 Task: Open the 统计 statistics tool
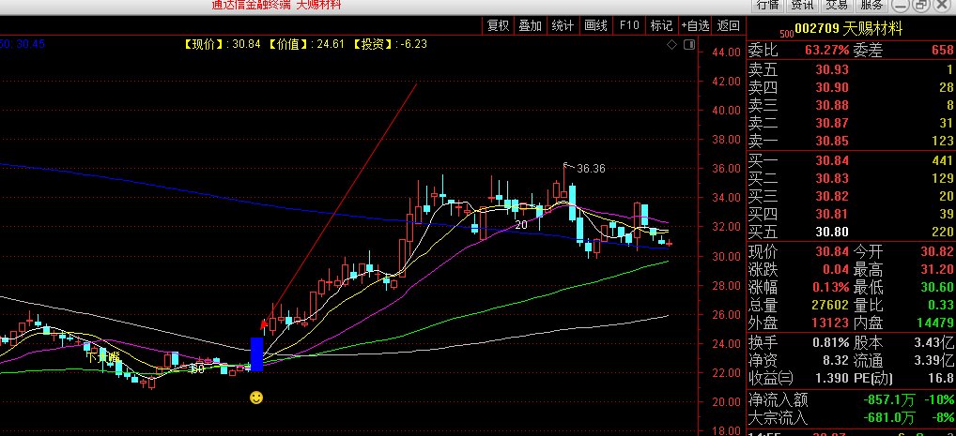pyautogui.click(x=563, y=26)
